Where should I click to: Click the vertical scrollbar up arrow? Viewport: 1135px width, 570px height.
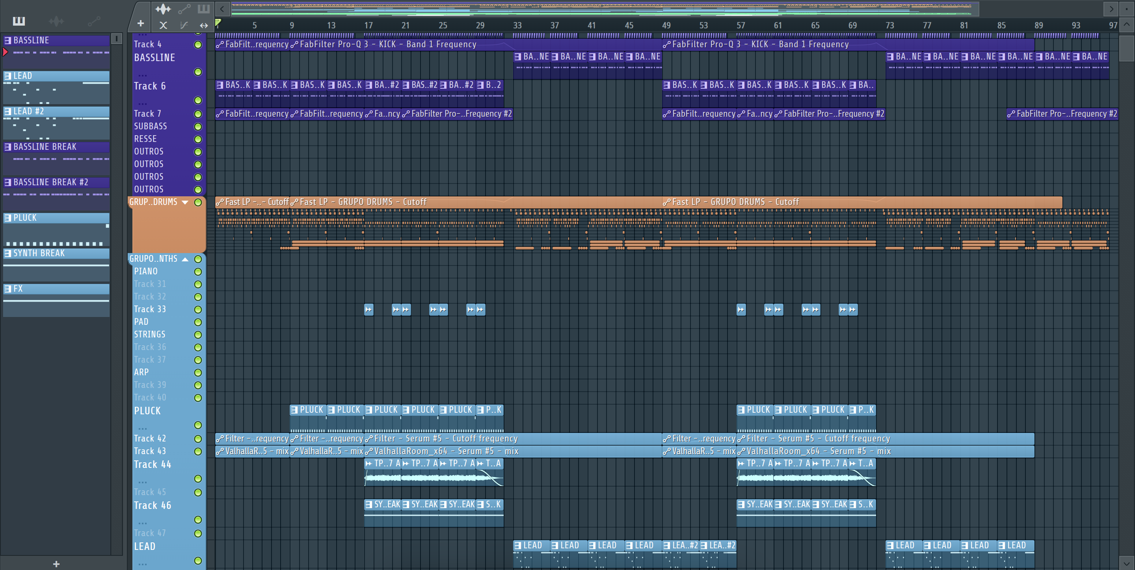point(1127,24)
